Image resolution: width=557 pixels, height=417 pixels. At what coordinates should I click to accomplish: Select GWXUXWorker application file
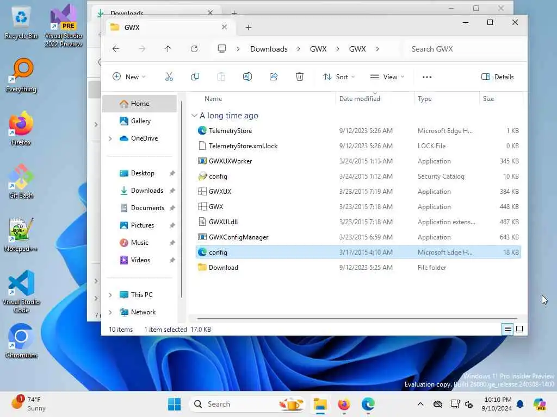pos(358,161)
